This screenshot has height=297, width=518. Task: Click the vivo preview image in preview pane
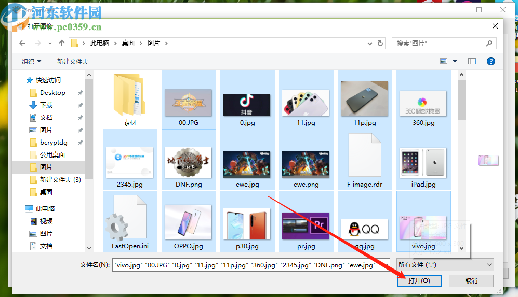click(488, 161)
